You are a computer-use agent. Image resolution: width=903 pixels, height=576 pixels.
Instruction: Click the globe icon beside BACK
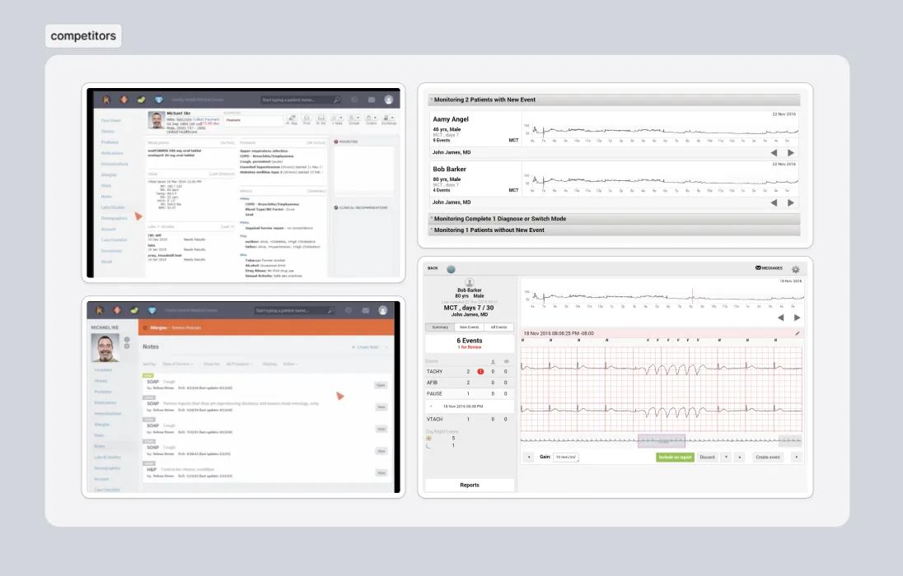[x=451, y=269]
